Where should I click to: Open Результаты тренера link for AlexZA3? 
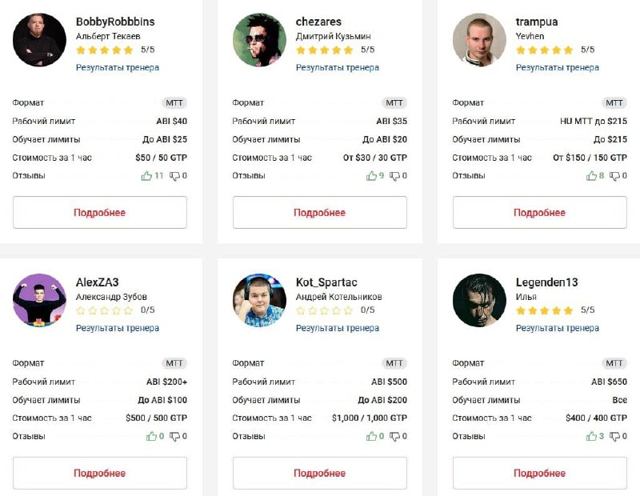pos(118,328)
